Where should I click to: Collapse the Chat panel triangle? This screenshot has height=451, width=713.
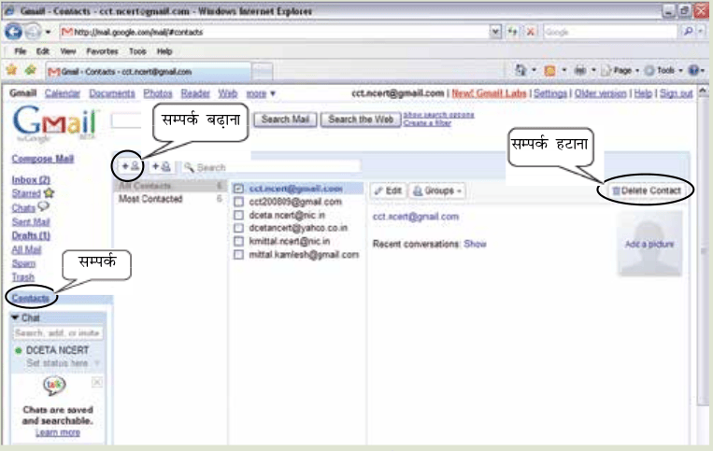tap(16, 317)
